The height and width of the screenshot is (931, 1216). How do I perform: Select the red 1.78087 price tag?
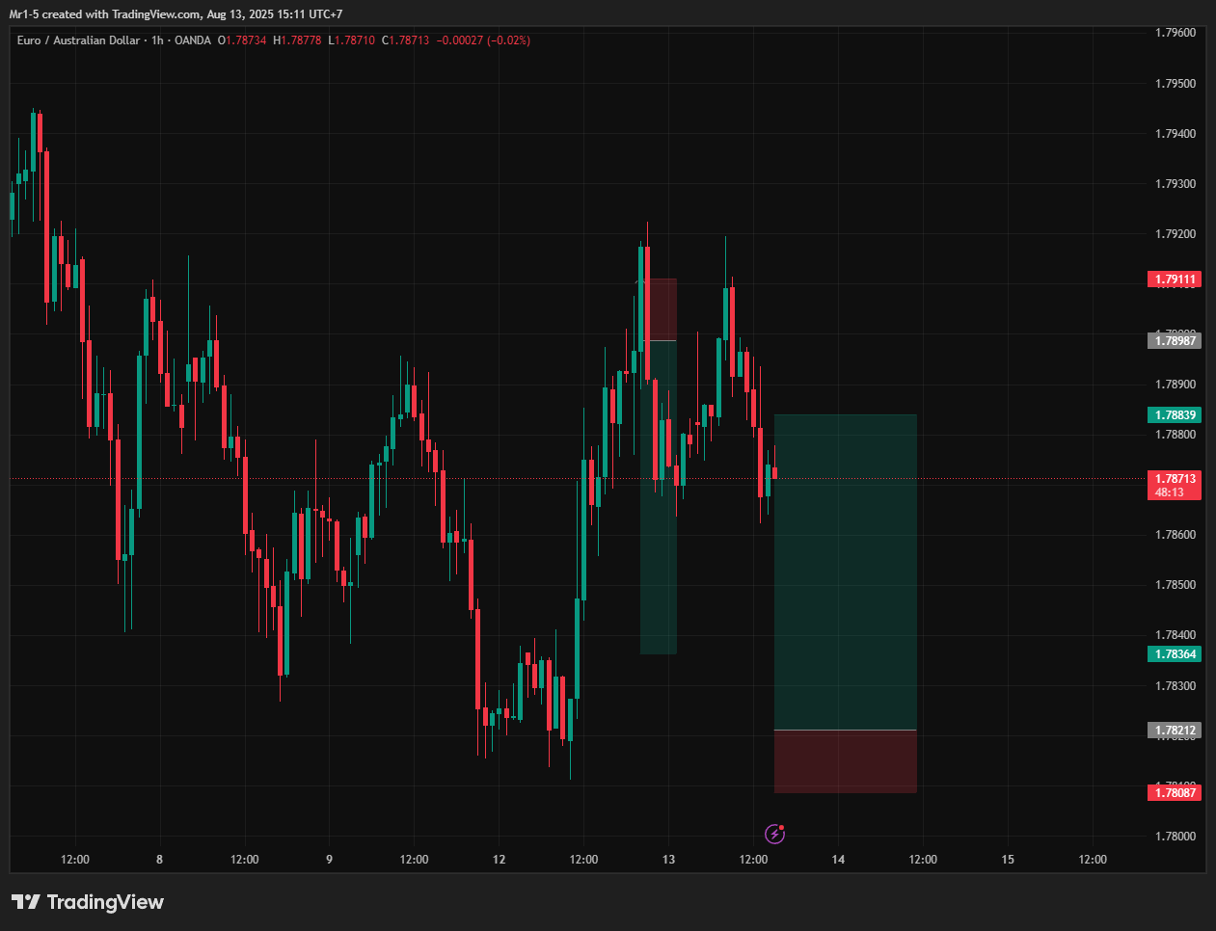(x=1175, y=793)
